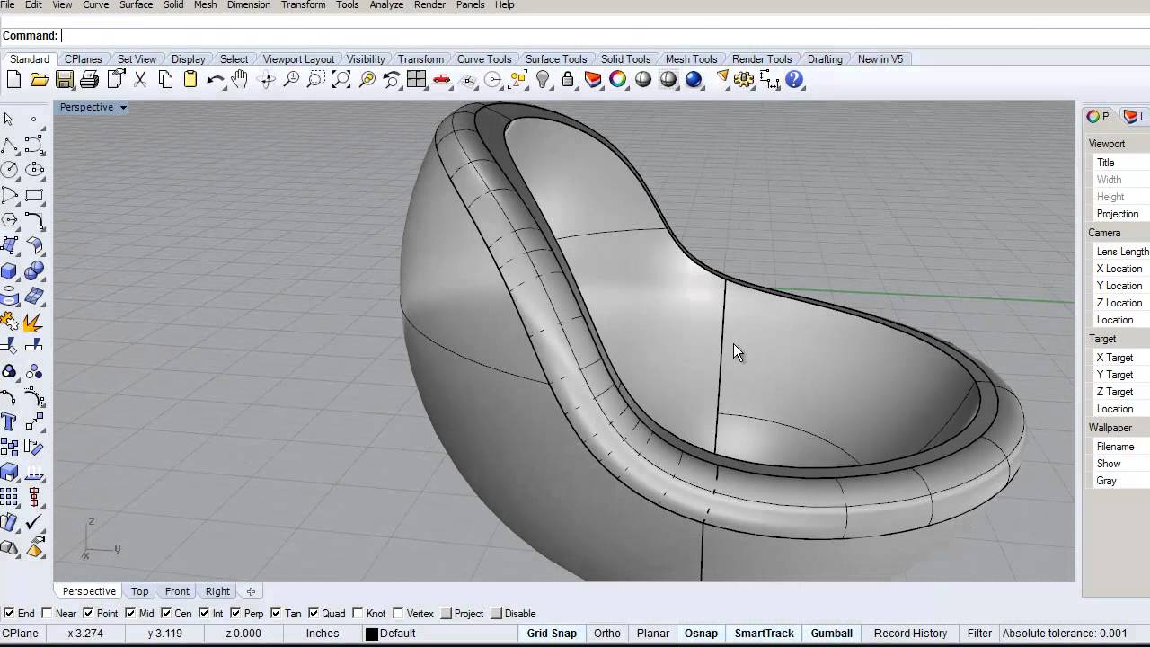Image resolution: width=1150 pixels, height=647 pixels.
Task: Create a new file with the New icon
Action: 13,80
